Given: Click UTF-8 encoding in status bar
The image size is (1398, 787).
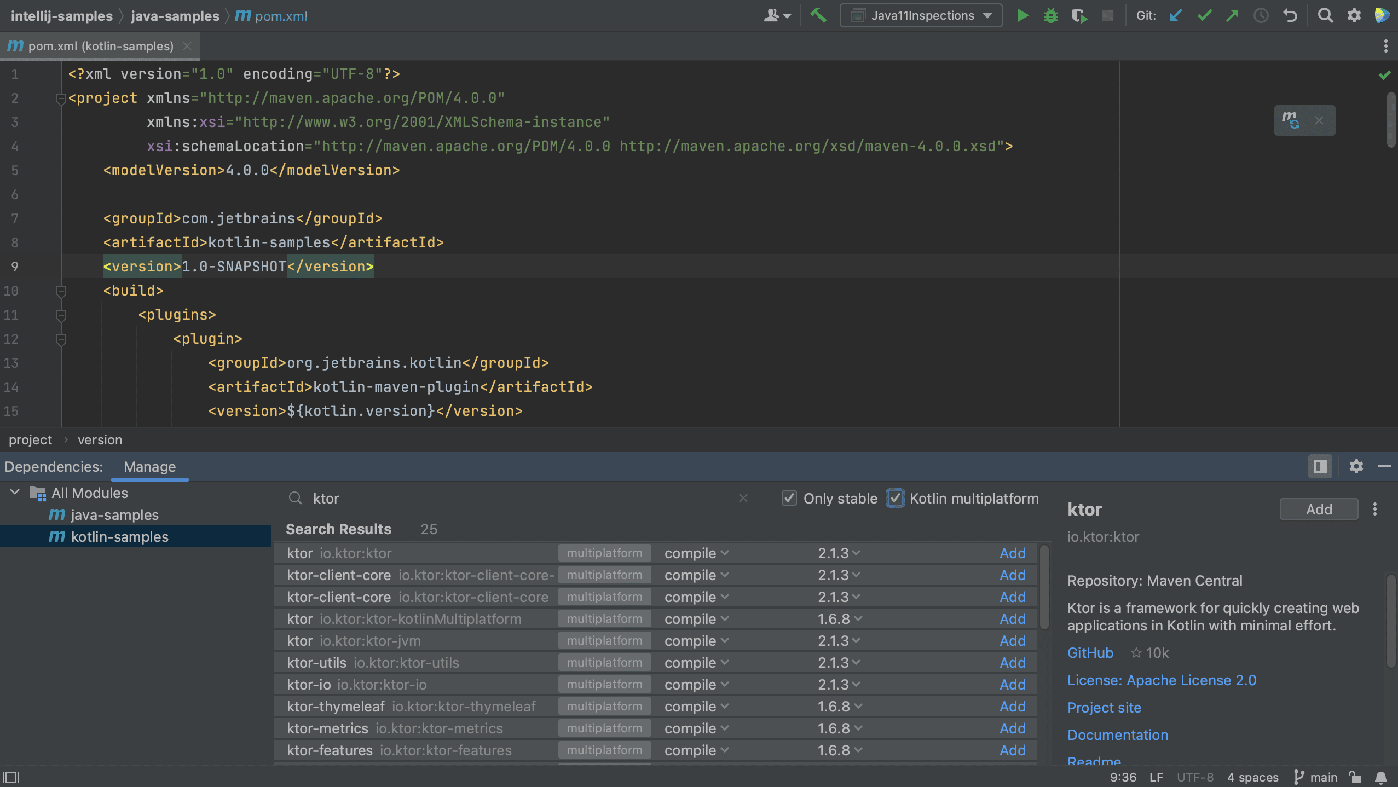Looking at the screenshot, I should coord(1194,777).
